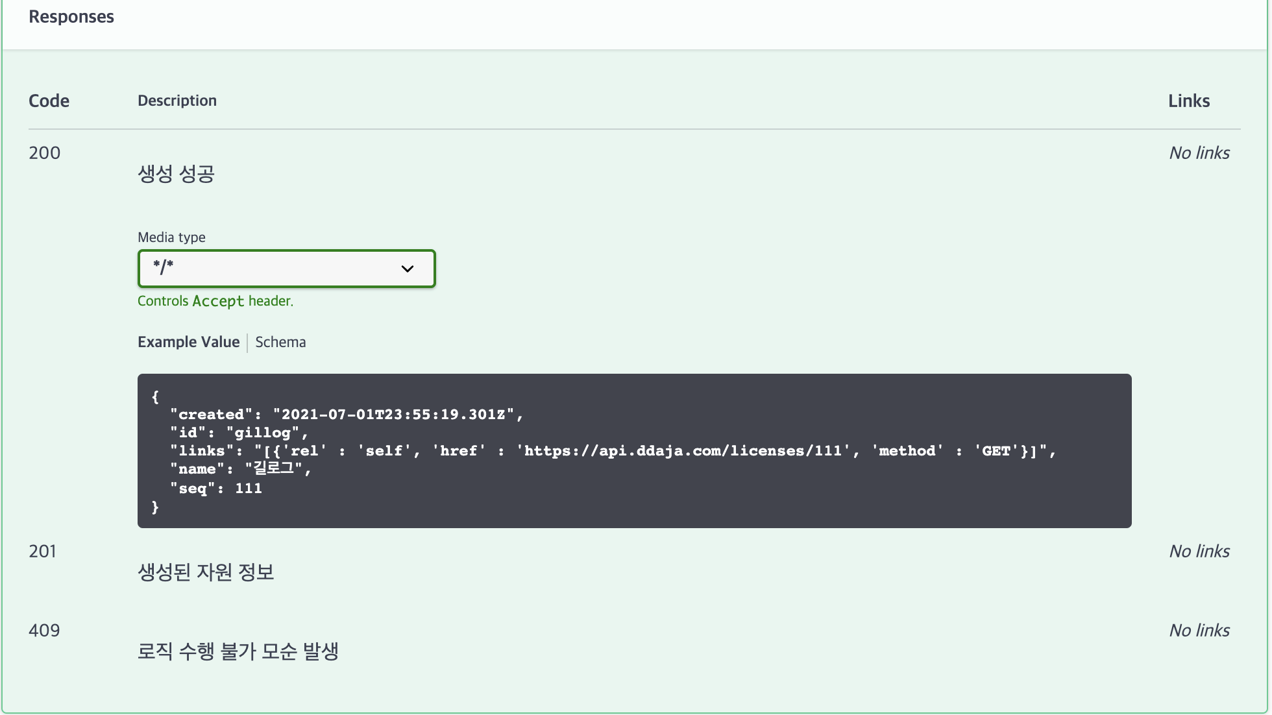This screenshot has width=1272, height=715.
Task: Click No links beside the 200 response
Action: [x=1199, y=152]
